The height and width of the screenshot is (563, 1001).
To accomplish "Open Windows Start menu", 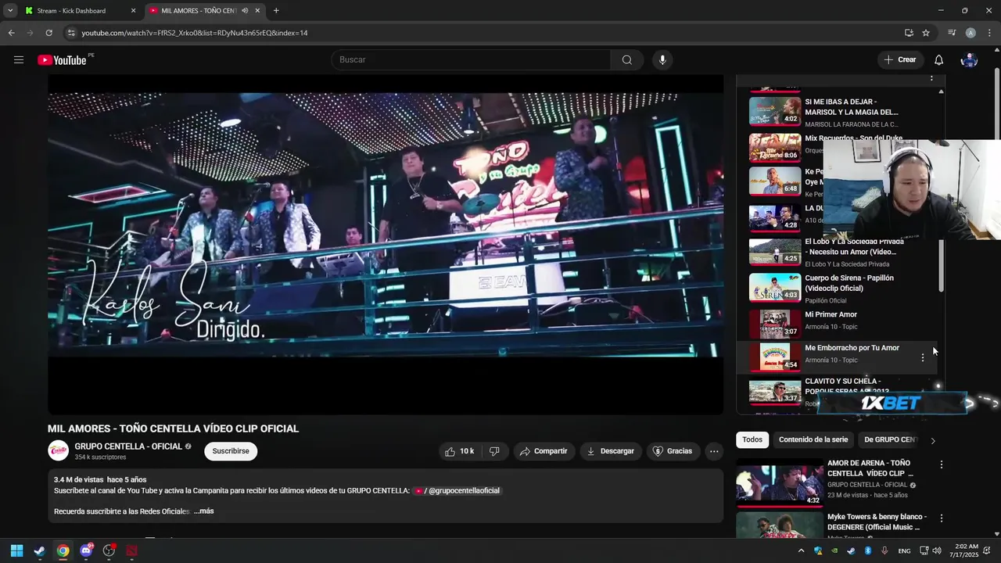I will click(x=16, y=550).
